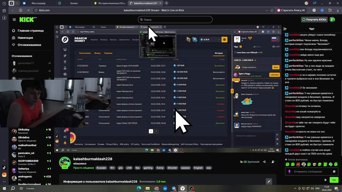Screen dimensions: 342x192
Task: Insert the halo frog emote
Action: pyautogui.click(x=325, y=164)
